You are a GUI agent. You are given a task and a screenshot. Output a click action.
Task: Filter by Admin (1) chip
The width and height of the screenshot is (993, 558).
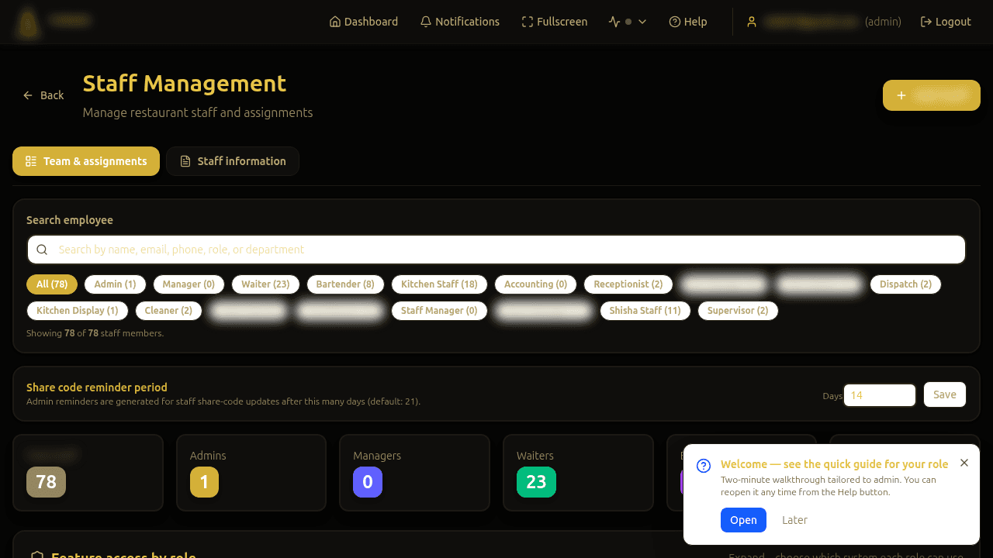(115, 284)
